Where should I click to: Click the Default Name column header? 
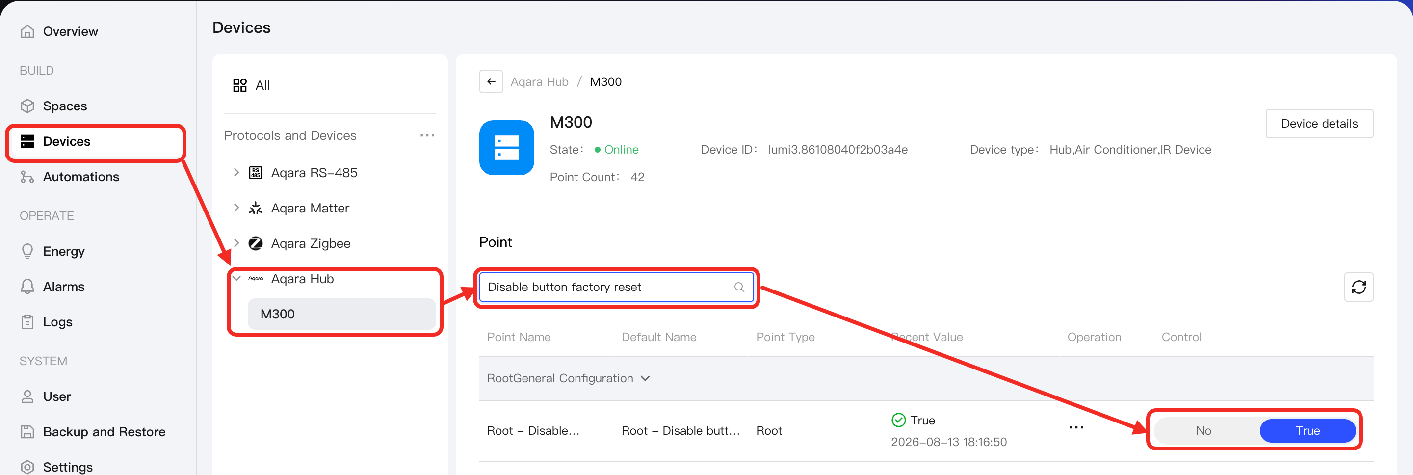click(659, 337)
